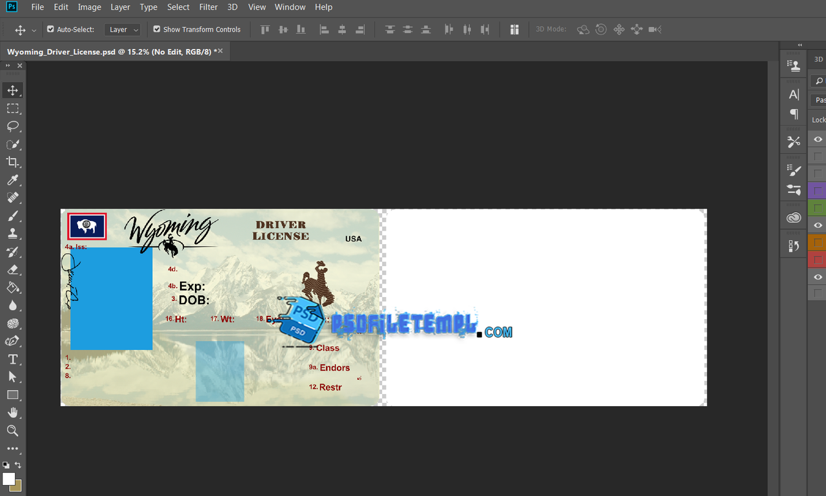Select the Path Selection tool

click(12, 377)
